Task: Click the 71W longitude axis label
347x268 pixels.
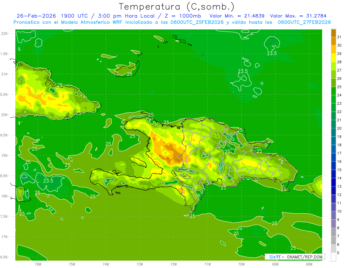Action: pos(207,264)
